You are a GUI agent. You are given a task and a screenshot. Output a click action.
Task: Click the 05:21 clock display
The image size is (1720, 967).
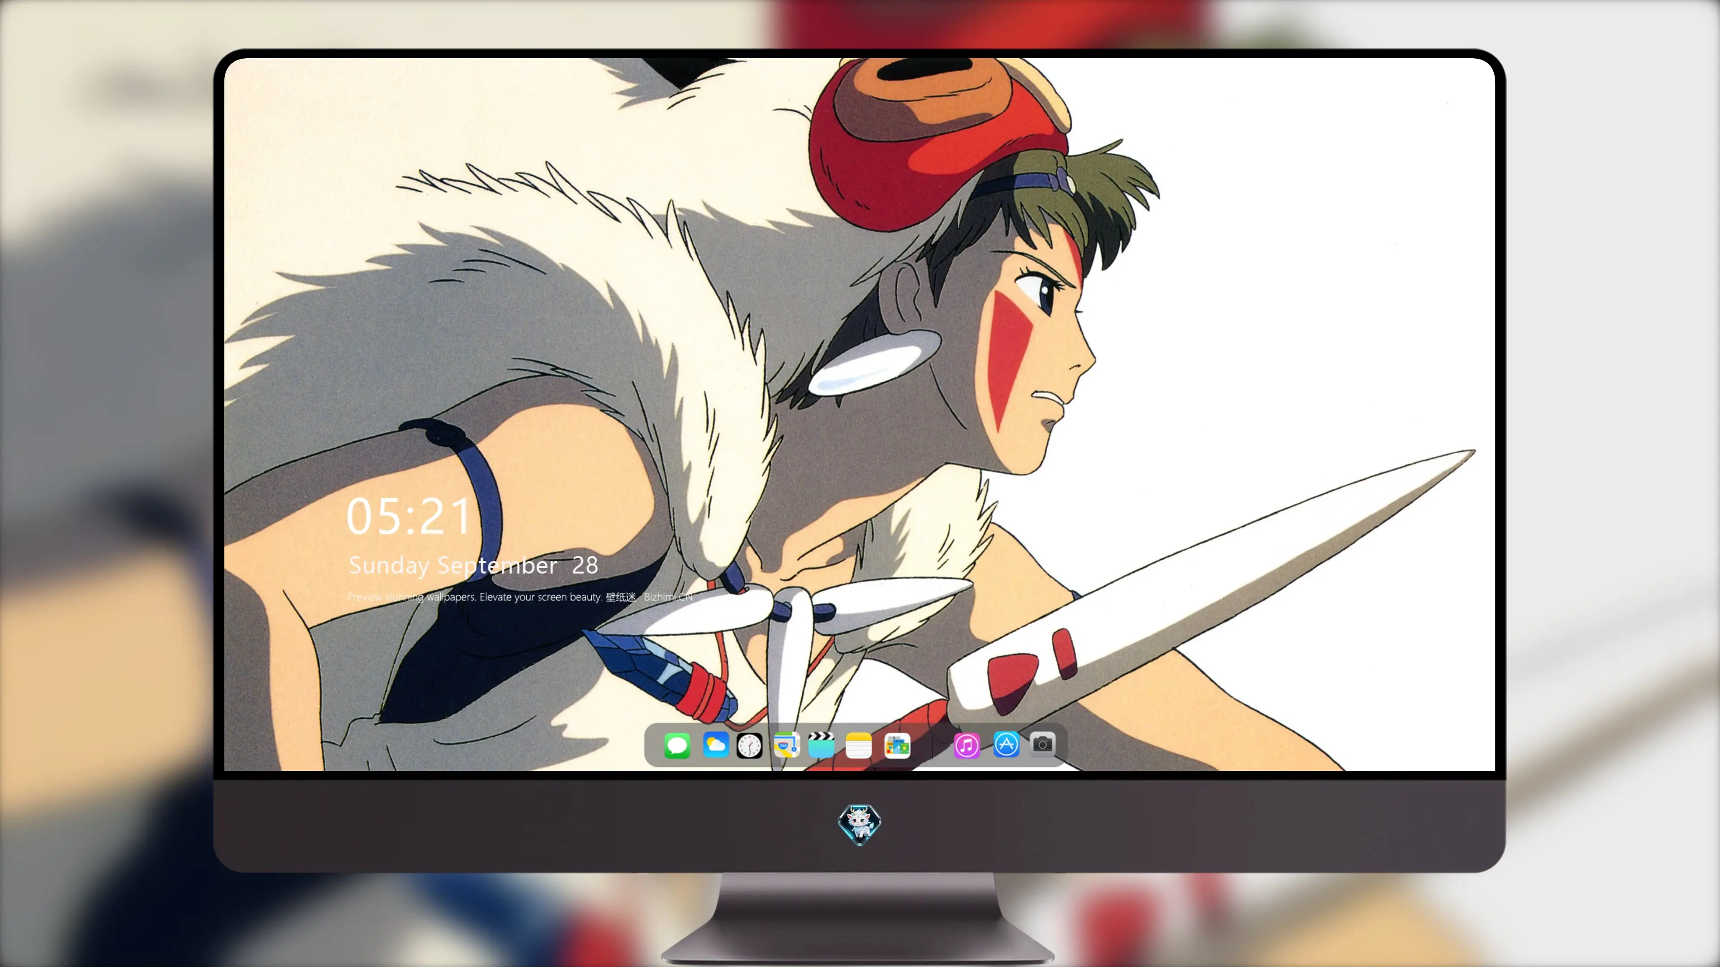[408, 517]
